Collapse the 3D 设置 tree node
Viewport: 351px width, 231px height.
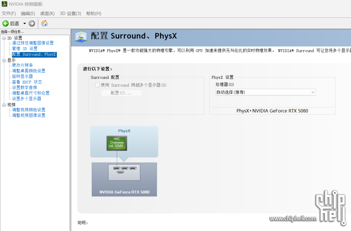[x=4, y=38]
